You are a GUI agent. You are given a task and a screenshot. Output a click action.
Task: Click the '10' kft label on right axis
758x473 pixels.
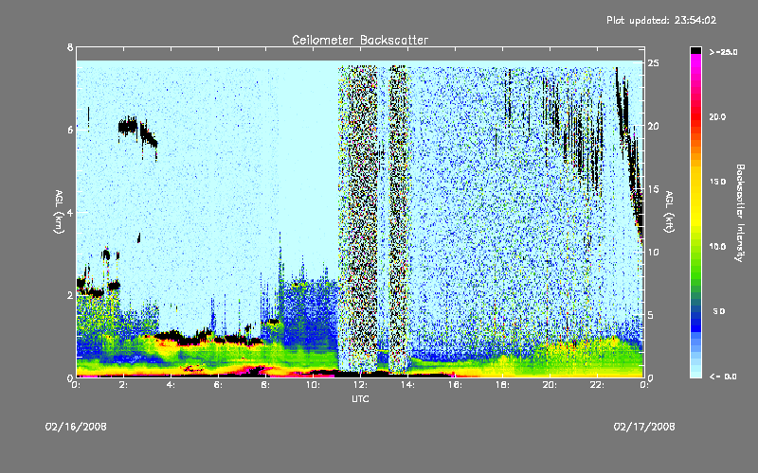[653, 252]
